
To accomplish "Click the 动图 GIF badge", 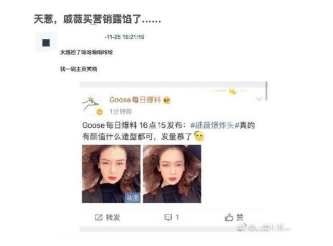I will [x=132, y=198].
